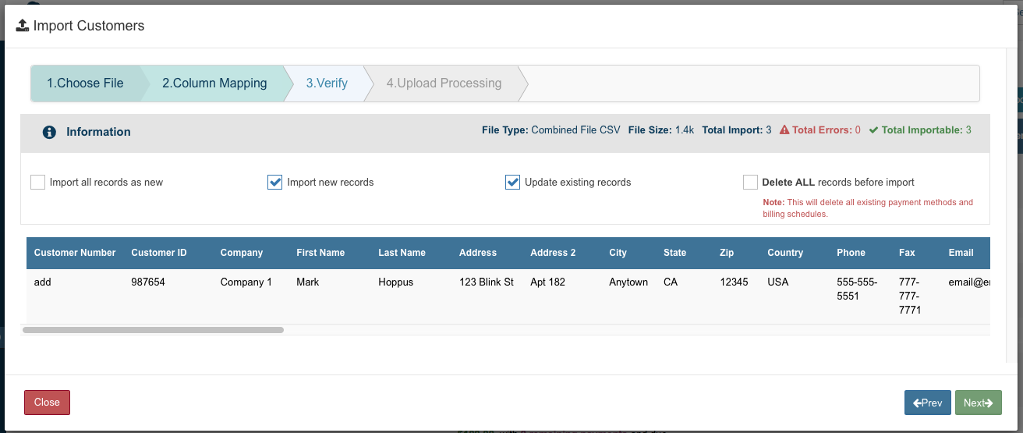
Task: Click the green Next button
Action: pyautogui.click(x=978, y=403)
